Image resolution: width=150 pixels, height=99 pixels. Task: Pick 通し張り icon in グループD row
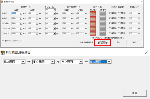coord(93,28)
